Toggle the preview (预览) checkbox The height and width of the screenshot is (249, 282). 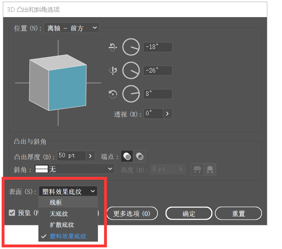[x=12, y=213]
